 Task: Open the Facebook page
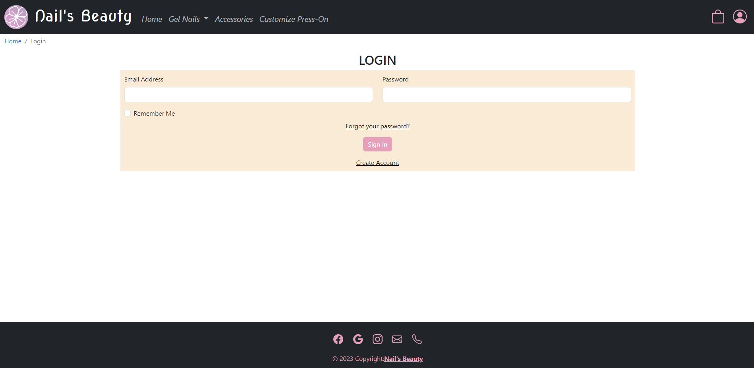tap(338, 339)
